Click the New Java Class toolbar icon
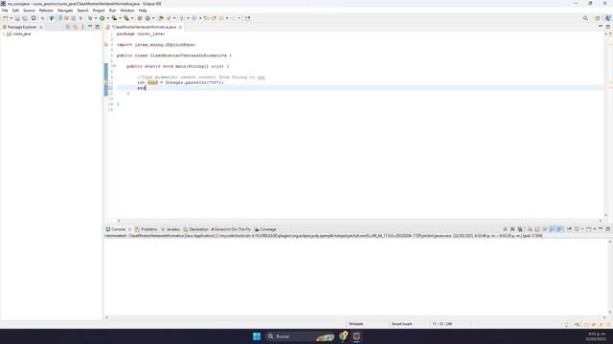The image size is (613, 344). point(148,18)
